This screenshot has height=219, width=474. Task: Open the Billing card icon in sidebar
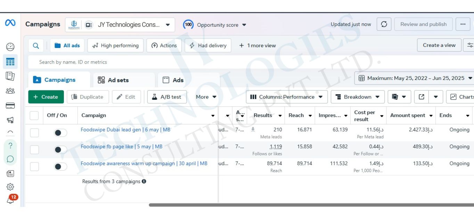(x=10, y=106)
